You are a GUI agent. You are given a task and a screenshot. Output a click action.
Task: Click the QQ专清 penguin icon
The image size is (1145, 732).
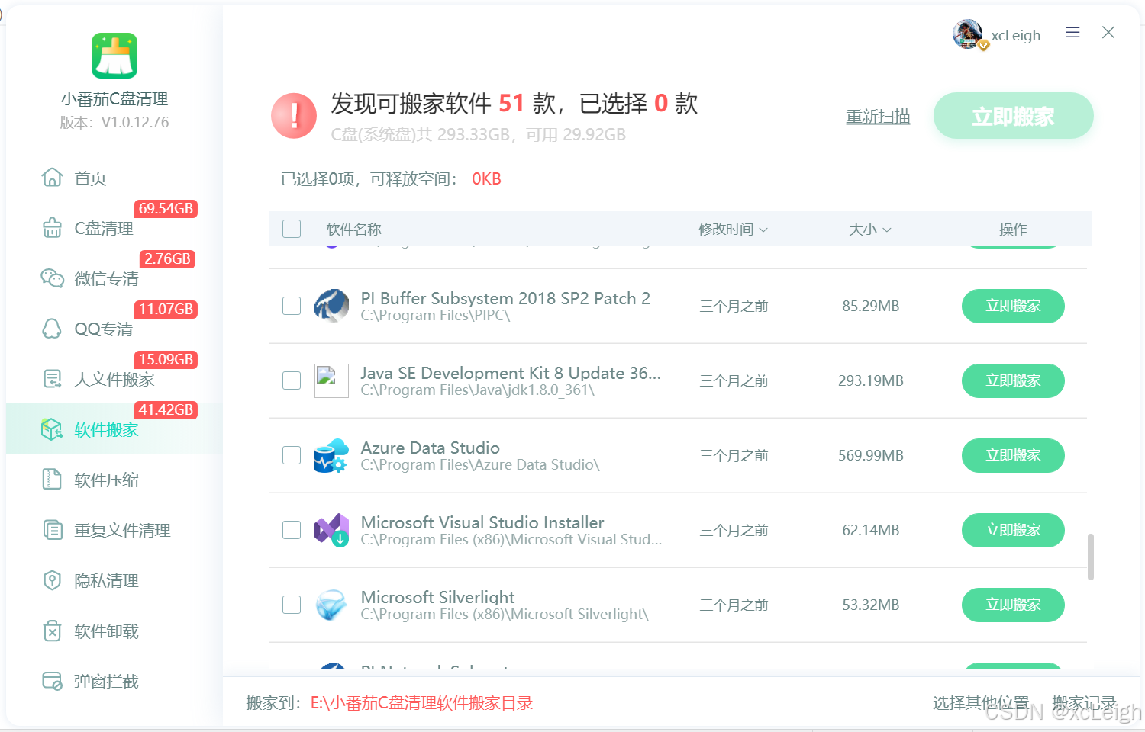click(x=52, y=329)
